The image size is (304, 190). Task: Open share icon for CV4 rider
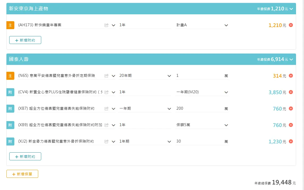click(107, 92)
